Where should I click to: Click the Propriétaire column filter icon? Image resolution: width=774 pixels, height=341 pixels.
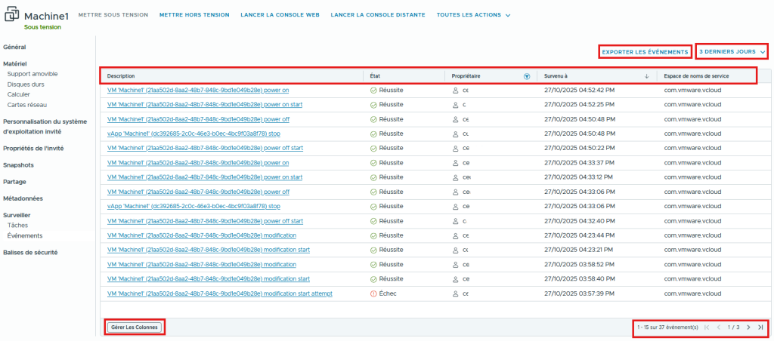pos(527,76)
